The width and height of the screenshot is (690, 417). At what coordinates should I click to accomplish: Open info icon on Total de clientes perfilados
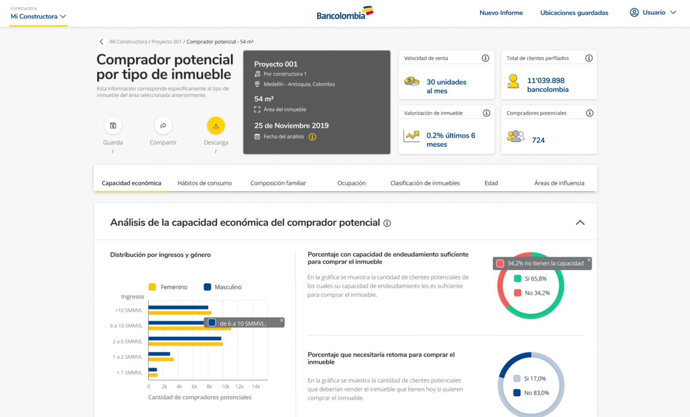pyautogui.click(x=589, y=58)
